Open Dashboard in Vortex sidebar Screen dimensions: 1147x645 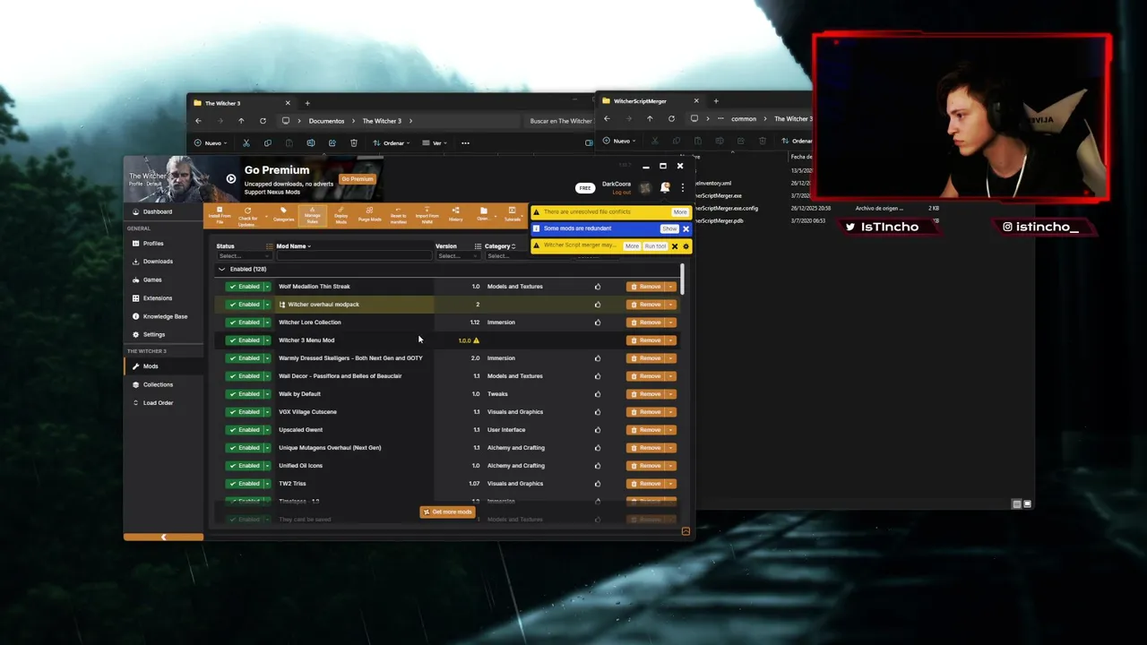(x=163, y=212)
